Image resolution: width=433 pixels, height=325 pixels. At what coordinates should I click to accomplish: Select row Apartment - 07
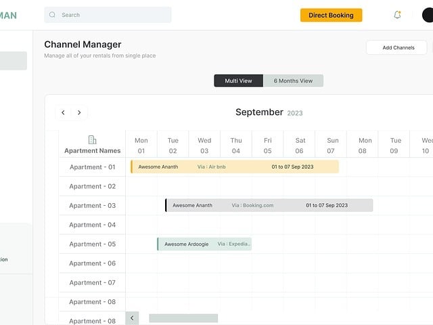click(92, 283)
